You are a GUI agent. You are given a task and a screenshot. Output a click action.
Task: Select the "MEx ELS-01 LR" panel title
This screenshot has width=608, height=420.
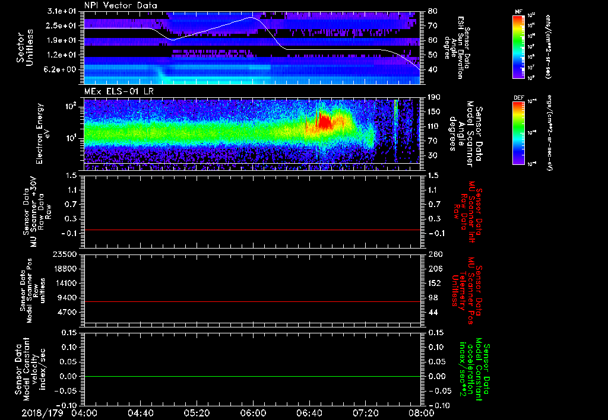click(118, 91)
